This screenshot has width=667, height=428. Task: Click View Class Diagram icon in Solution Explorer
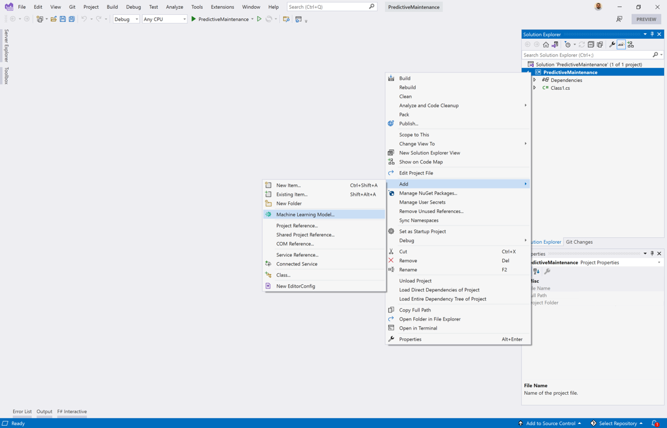click(630, 44)
